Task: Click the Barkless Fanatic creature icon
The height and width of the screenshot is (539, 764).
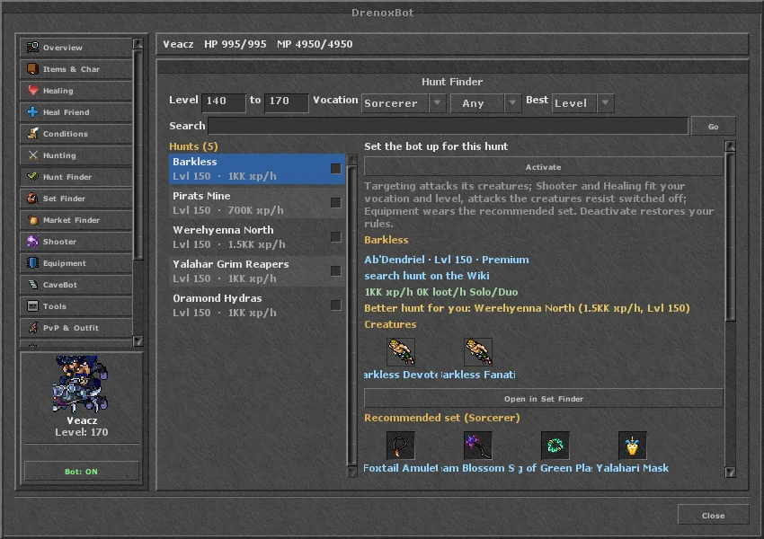Action: pyautogui.click(x=478, y=351)
